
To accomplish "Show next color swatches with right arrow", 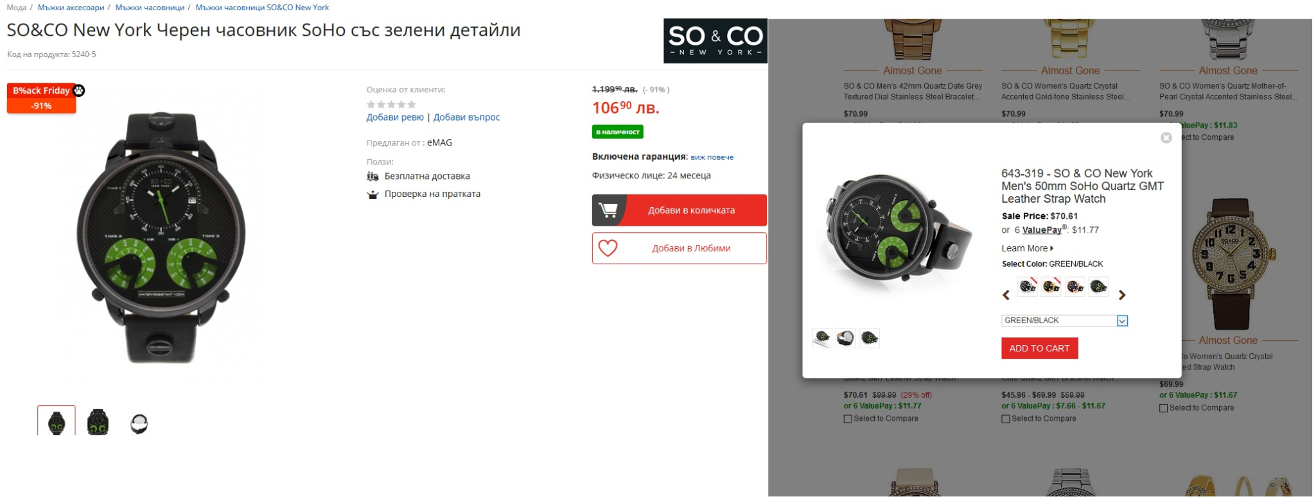I will pos(1122,295).
